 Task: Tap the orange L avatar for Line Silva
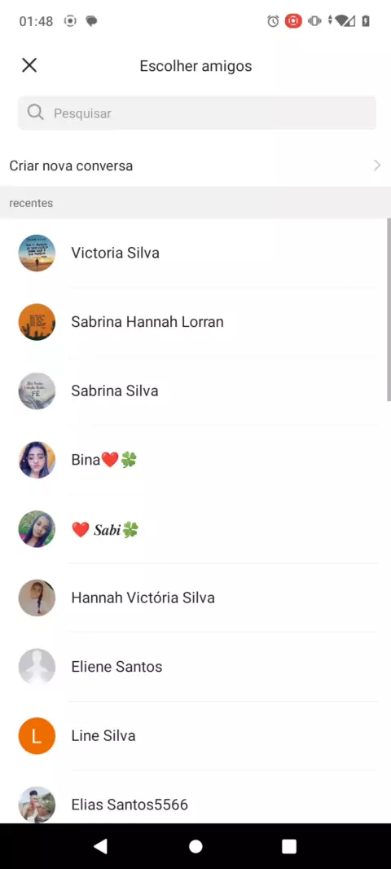coord(37,735)
